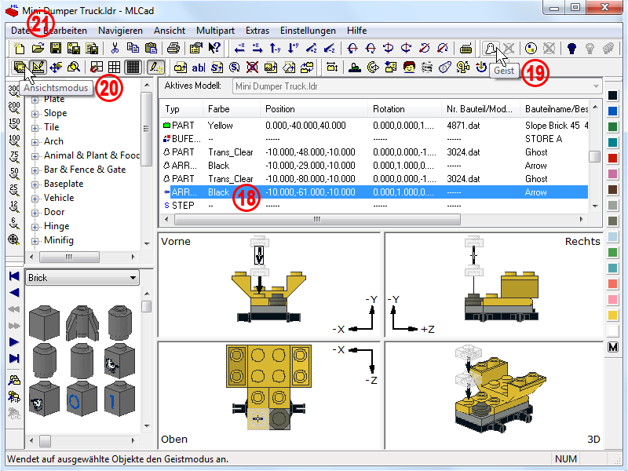
Task: Expand the Door tree node
Action: (35, 213)
